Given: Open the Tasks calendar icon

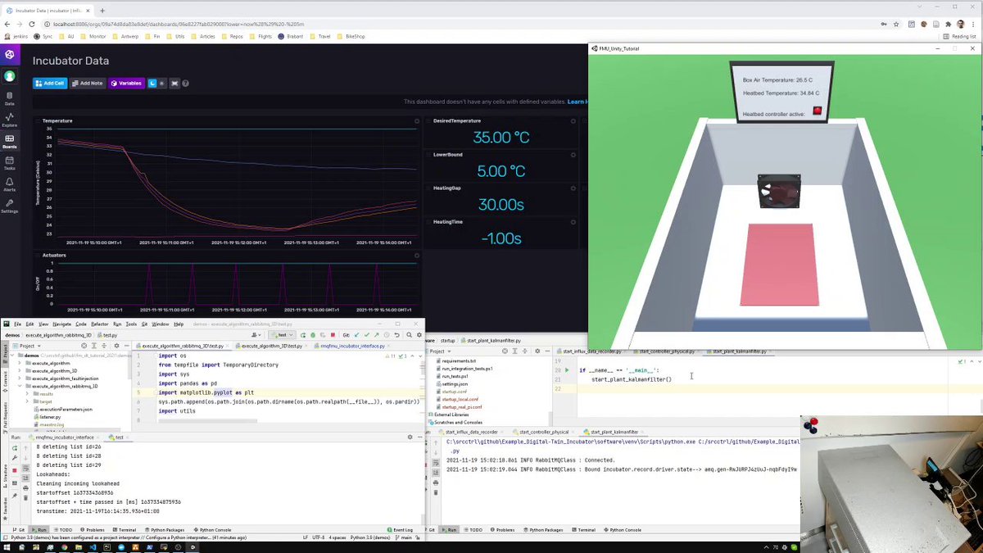Looking at the screenshot, I should pos(9,162).
